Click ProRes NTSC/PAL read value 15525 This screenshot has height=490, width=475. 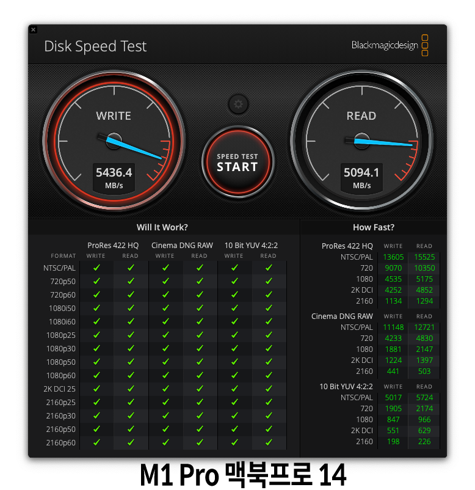point(424,257)
